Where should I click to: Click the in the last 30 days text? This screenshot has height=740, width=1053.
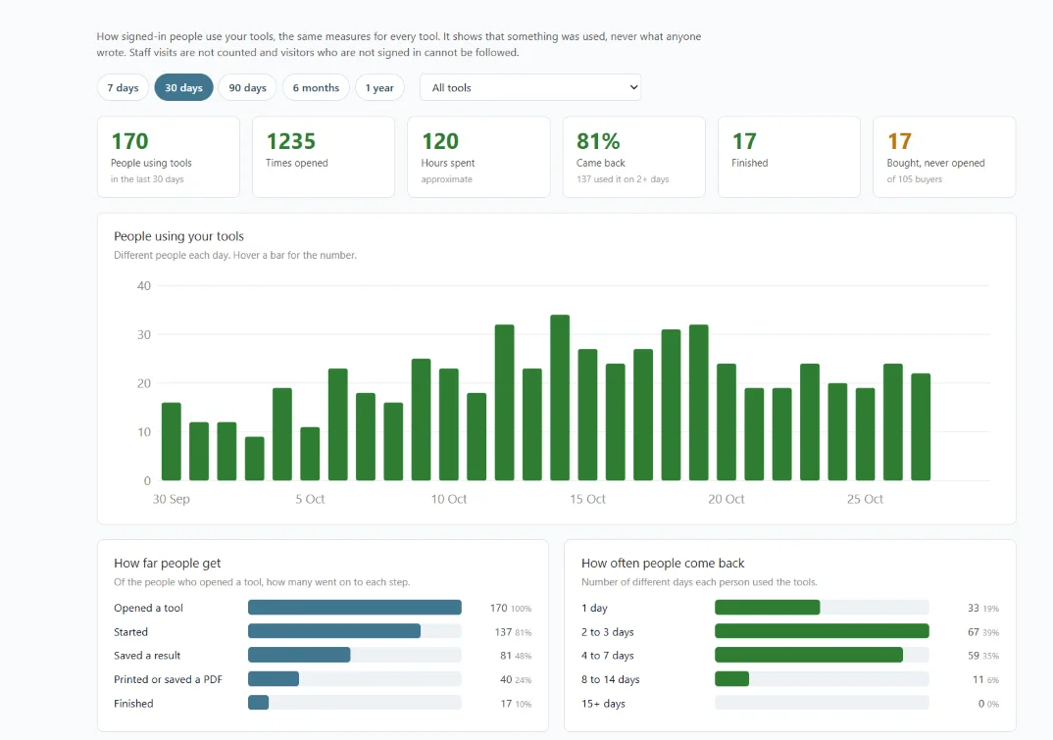click(147, 179)
